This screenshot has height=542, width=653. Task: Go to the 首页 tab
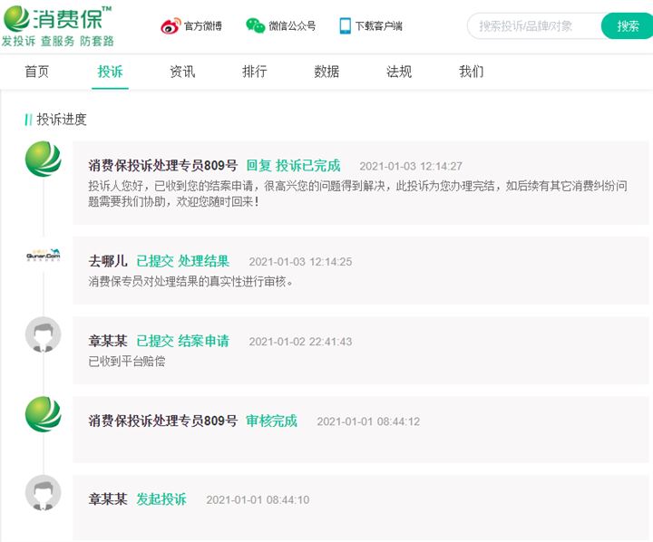coord(37,72)
